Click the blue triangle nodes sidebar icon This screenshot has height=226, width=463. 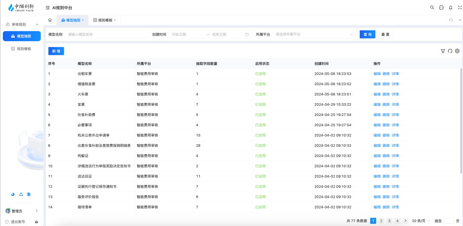tap(21, 194)
